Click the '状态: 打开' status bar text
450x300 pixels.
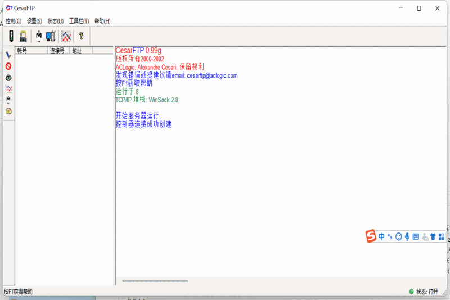(427, 292)
